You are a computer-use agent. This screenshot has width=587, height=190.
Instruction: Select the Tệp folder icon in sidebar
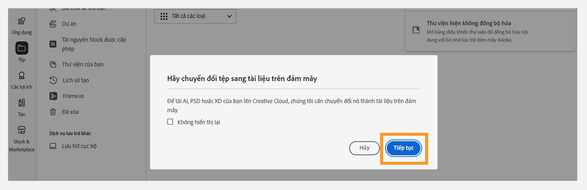(22, 48)
